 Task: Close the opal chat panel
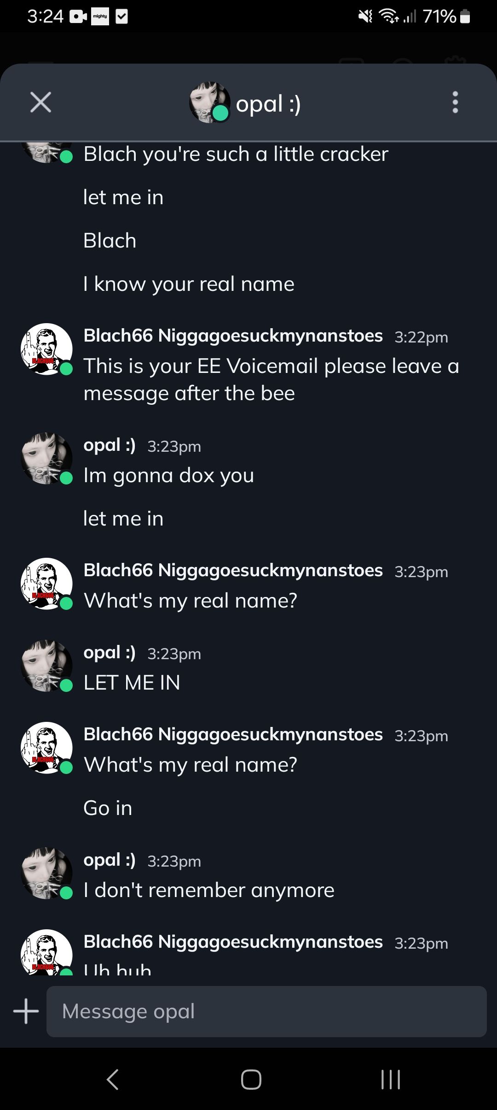pyautogui.click(x=40, y=102)
